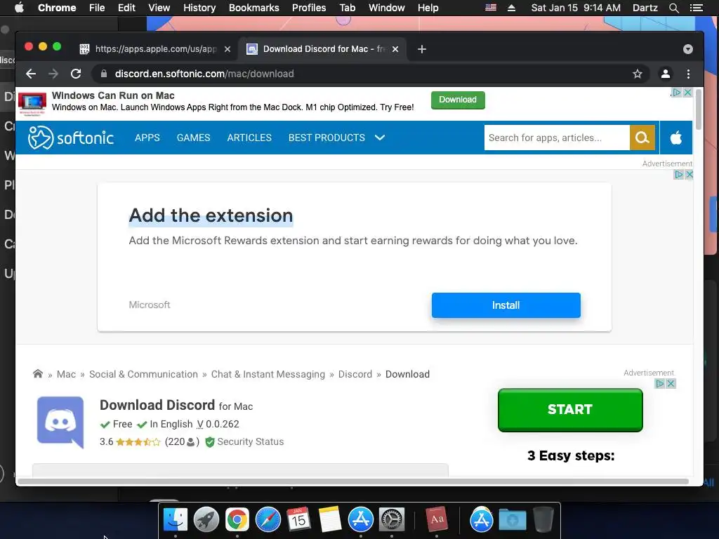Click the US flag input source icon
Viewport: 719px width, 539px height.
491,7
